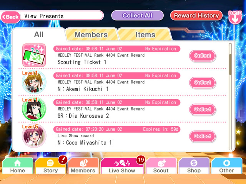Go Back from View Presents

click(11, 17)
